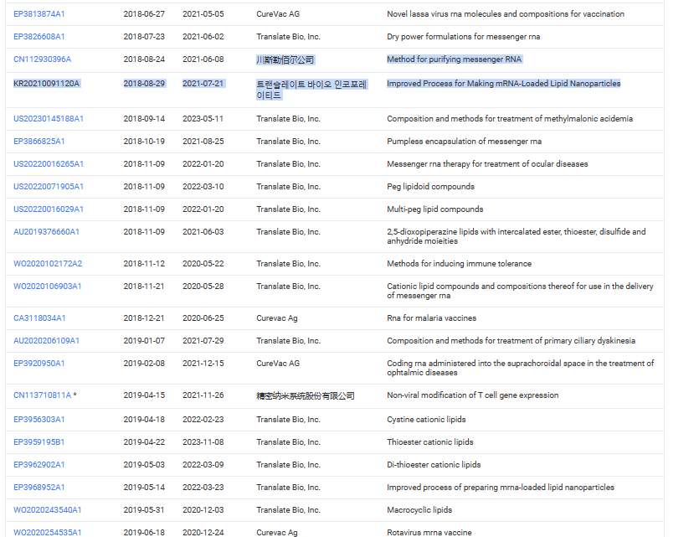Click title about treatment of ocular diseases

click(487, 164)
